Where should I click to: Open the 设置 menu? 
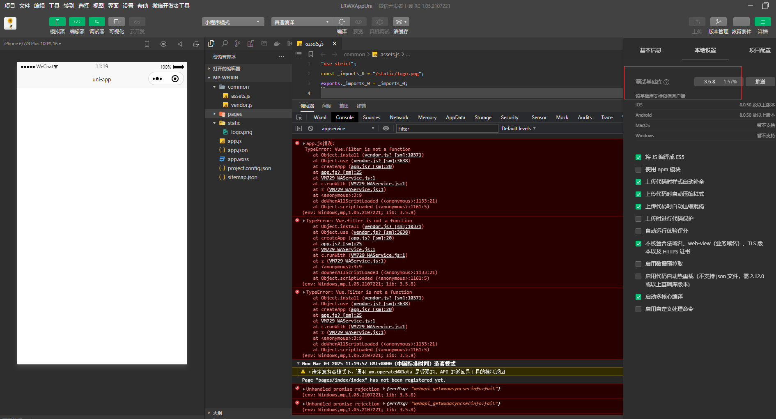coord(128,6)
